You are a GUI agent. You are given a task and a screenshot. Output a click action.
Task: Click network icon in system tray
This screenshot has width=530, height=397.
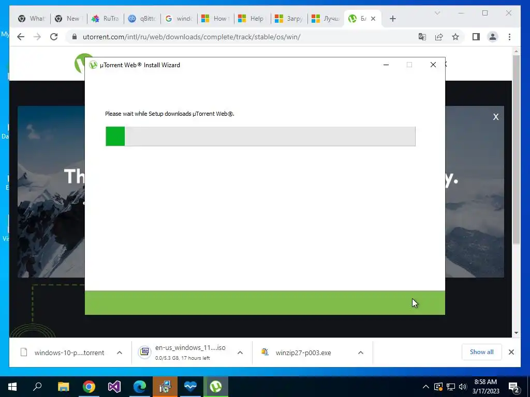[x=451, y=387]
